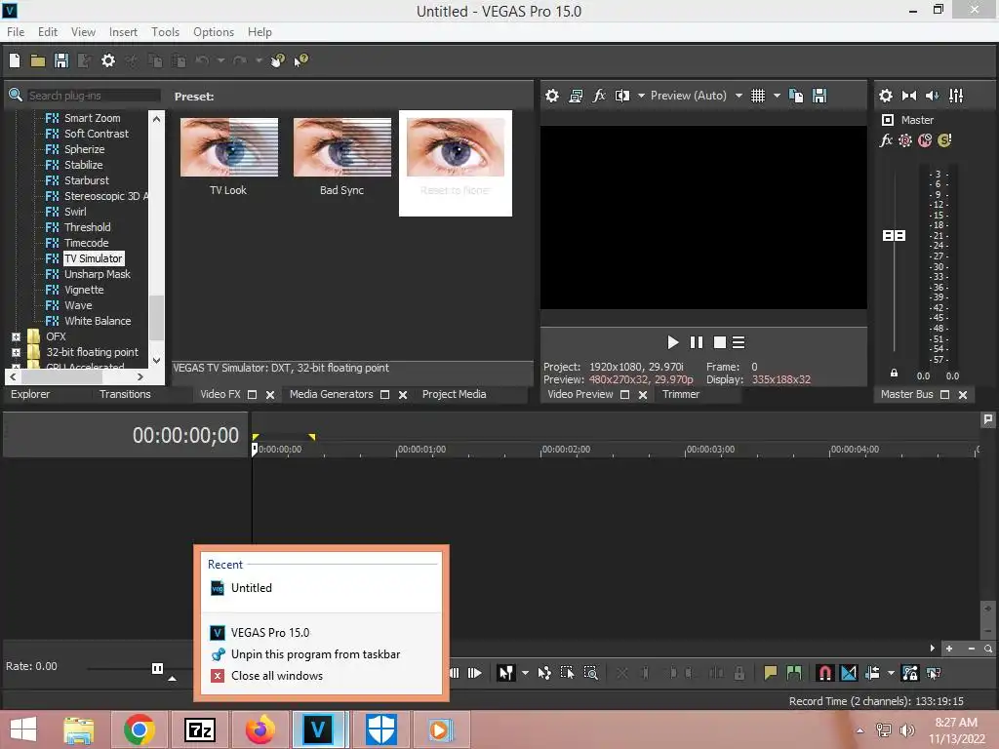Open the Options menu
This screenshot has height=749, width=999.
214,32
